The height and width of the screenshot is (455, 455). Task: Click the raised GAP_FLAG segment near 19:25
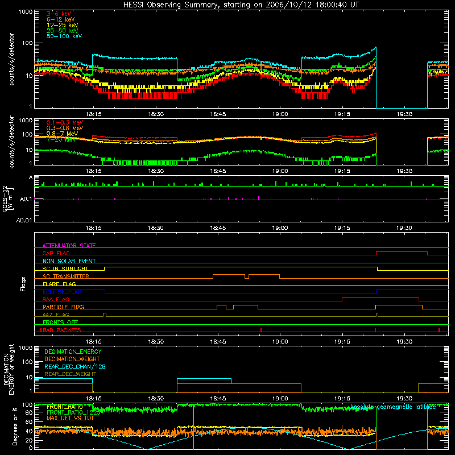(x=402, y=252)
